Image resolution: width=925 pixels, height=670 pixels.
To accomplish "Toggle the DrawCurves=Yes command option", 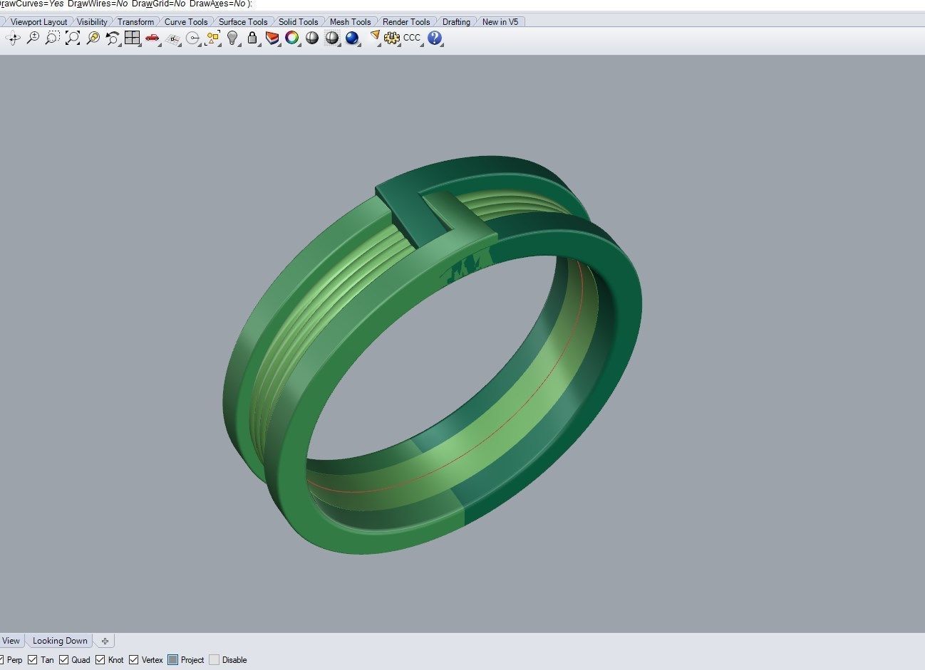I will pyautogui.click(x=32, y=4).
